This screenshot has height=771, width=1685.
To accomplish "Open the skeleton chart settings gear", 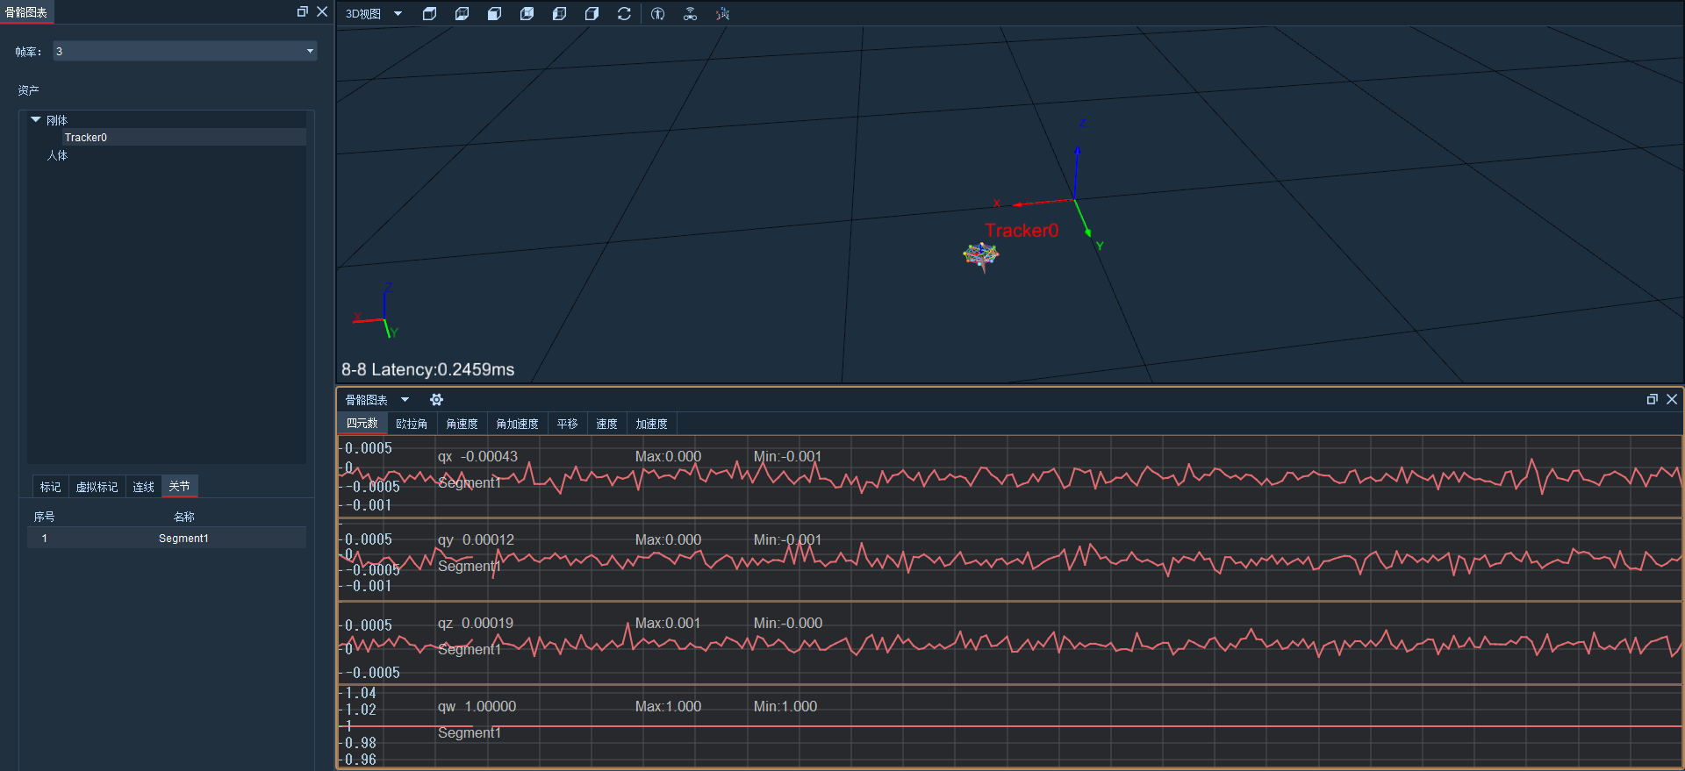I will (436, 399).
